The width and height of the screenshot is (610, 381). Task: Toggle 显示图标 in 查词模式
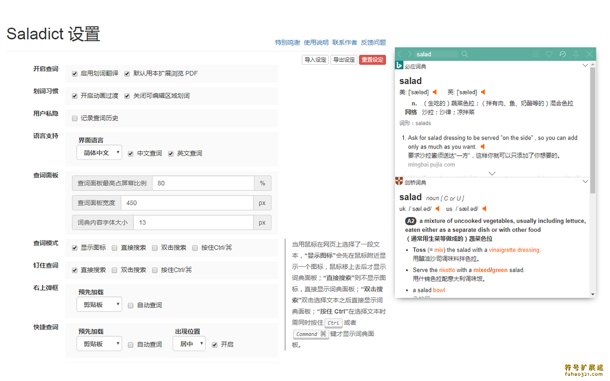(x=75, y=248)
